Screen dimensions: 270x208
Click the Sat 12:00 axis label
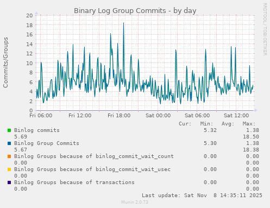236,115
